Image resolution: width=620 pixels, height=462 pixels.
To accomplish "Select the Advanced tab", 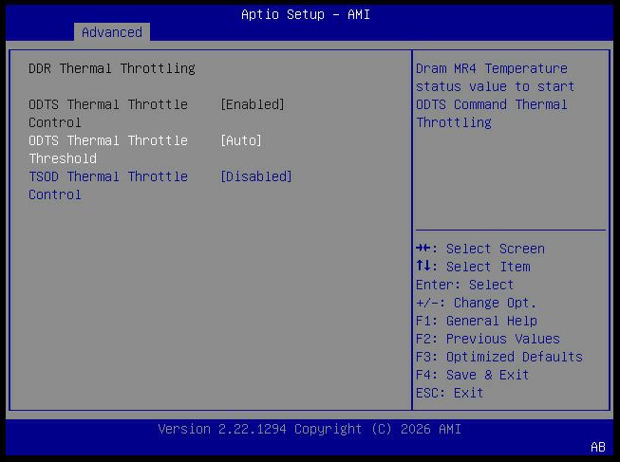I will pyautogui.click(x=112, y=32).
